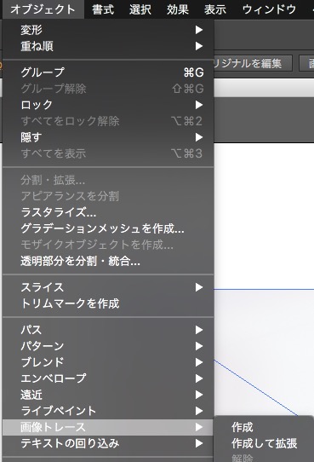Expand the 遠近 submenu
The height and width of the screenshot is (462, 314).
tap(108, 395)
